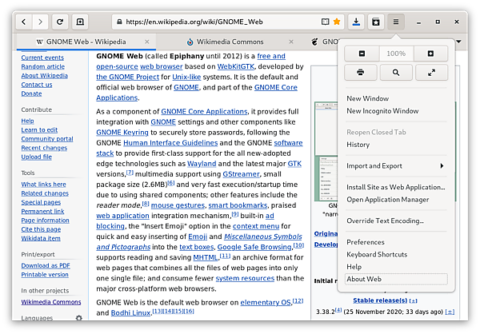
Task: Open the smart bookmarks link
Action: [238, 205]
